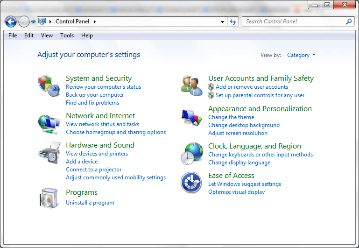
Task: Click the shield icon beside Add or remove user accounts
Action: [x=211, y=87]
